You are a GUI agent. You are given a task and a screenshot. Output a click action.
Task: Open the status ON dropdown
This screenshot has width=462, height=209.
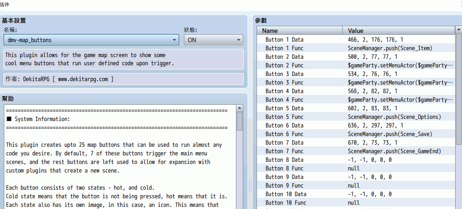tap(213, 40)
